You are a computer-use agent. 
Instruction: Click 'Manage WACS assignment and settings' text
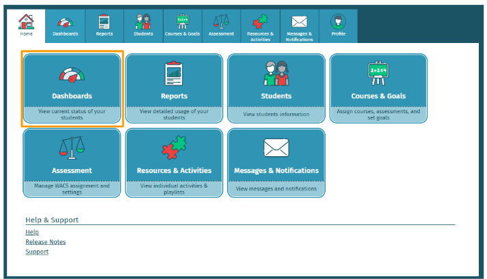72,189
